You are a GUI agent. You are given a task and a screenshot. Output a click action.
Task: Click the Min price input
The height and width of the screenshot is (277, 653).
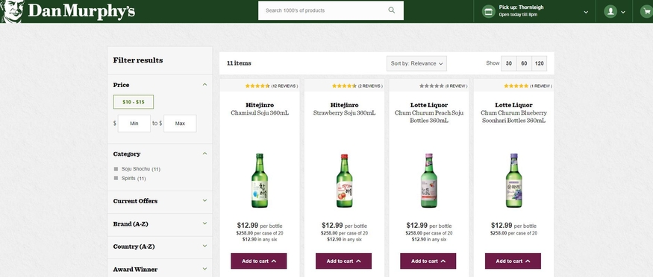click(x=134, y=124)
